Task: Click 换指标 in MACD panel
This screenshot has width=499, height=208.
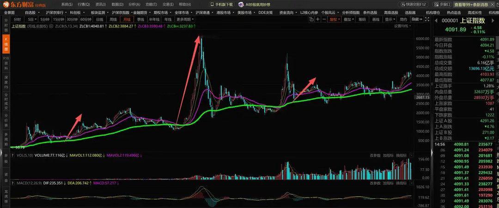Action: tap(402, 183)
